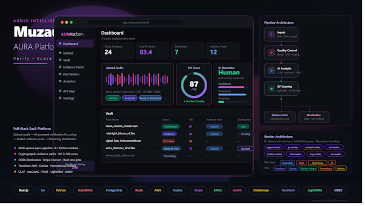Click the square icon beside Upload
365x206 pixels.
60,53
